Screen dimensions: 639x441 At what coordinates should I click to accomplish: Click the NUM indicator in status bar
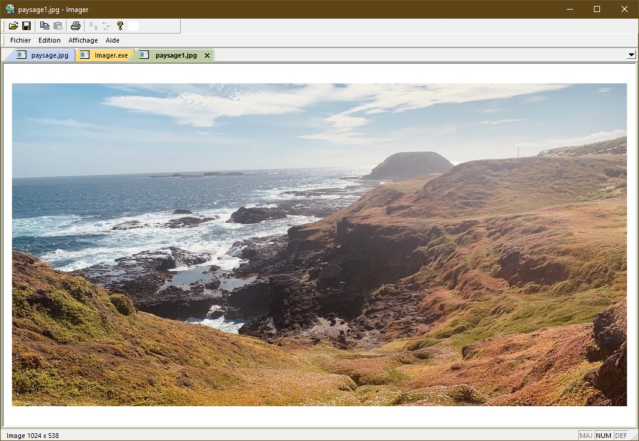tap(604, 436)
